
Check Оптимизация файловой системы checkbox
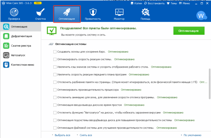coord(55,128)
